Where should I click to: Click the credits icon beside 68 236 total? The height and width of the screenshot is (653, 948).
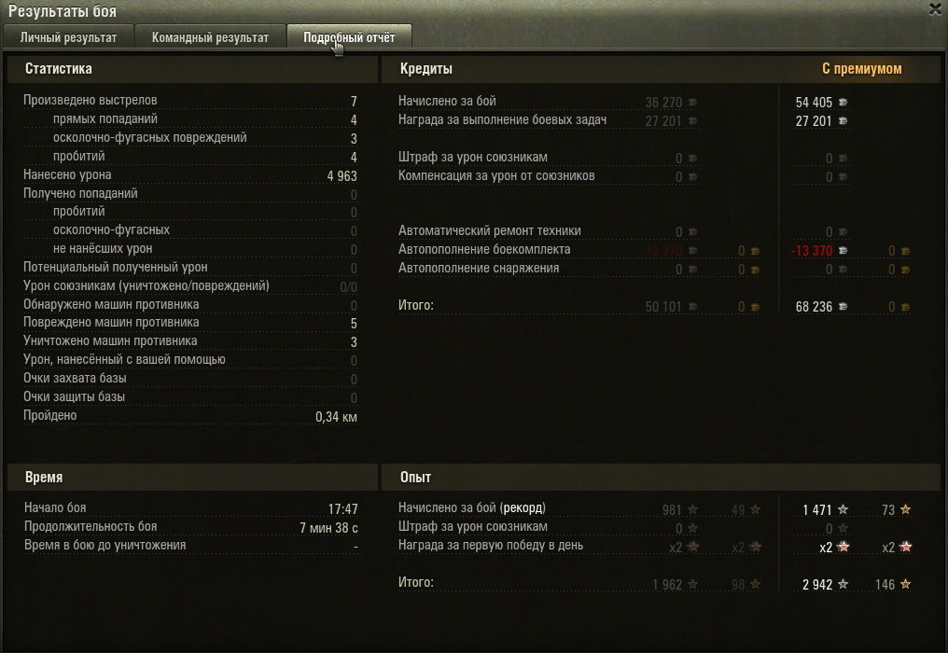pos(843,307)
